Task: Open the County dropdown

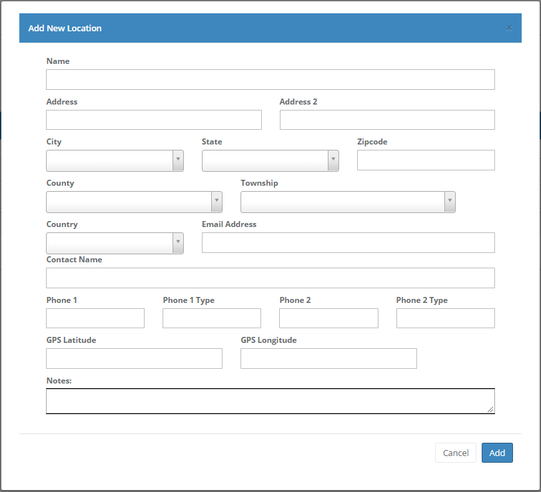Action: [134, 202]
